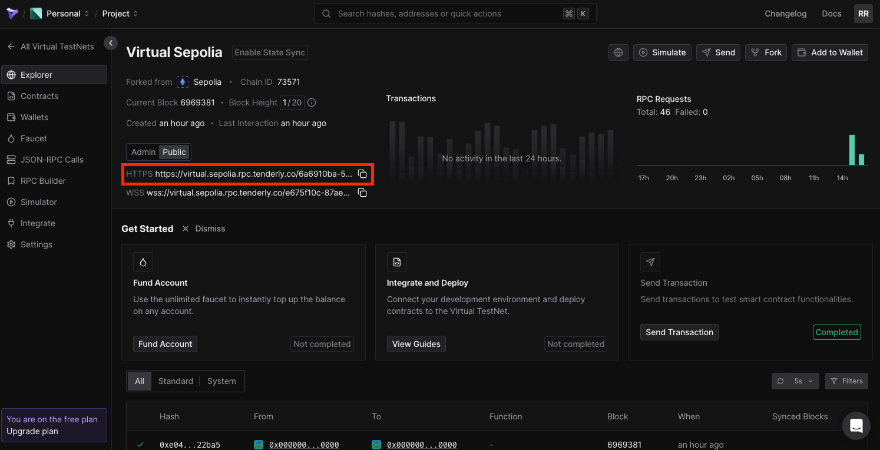The height and width of the screenshot is (450, 880).
Task: Collapse the sidebar with the chevron button
Action: pyautogui.click(x=111, y=43)
